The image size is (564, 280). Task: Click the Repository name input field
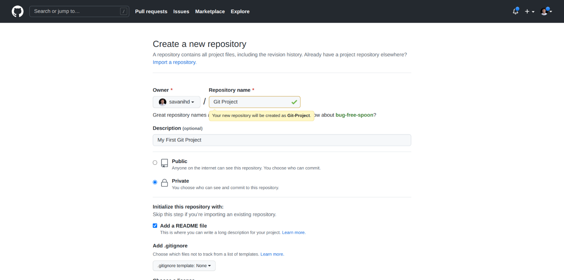[x=250, y=102]
